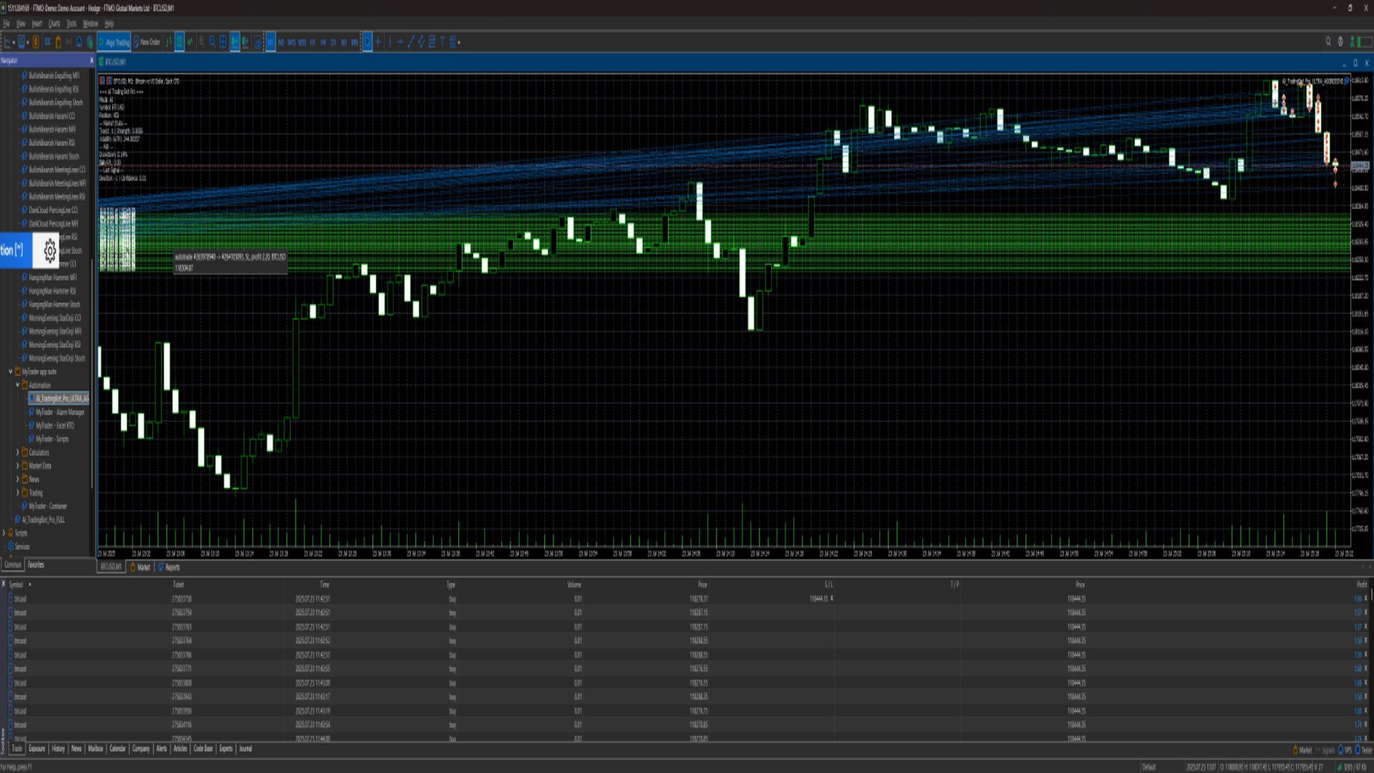Image resolution: width=1374 pixels, height=773 pixels.
Task: Open the Tools menu
Action: pos(72,24)
